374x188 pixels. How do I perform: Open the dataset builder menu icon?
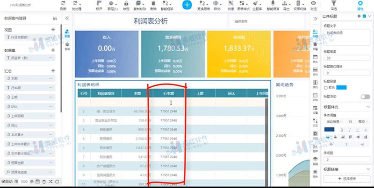click(x=55, y=18)
